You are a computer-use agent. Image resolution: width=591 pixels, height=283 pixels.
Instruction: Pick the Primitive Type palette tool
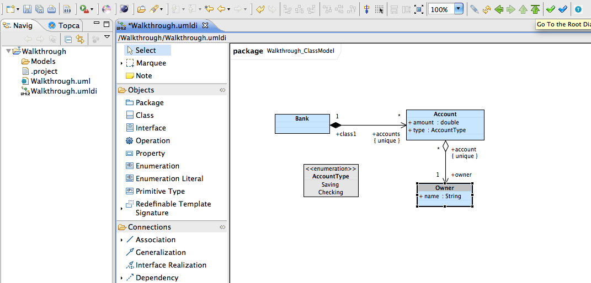pyautogui.click(x=155, y=191)
